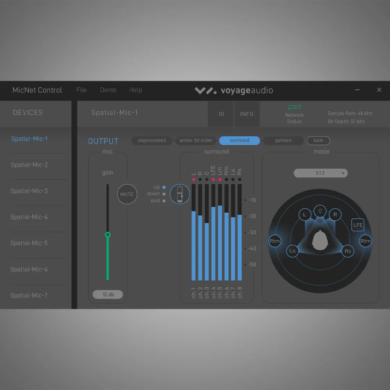
Task: Open the 5.1.2 mode dropdown
Action: [320, 173]
